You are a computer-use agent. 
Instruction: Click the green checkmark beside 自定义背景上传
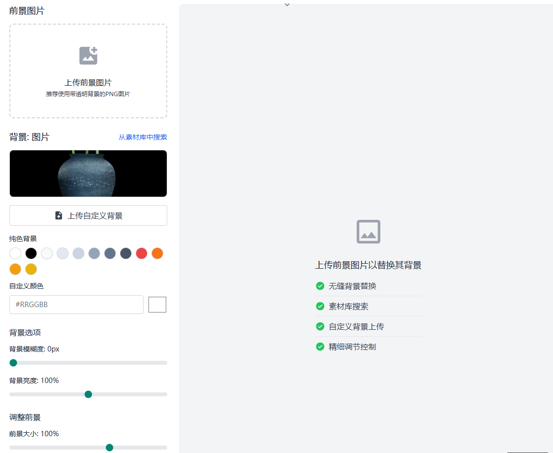click(320, 326)
